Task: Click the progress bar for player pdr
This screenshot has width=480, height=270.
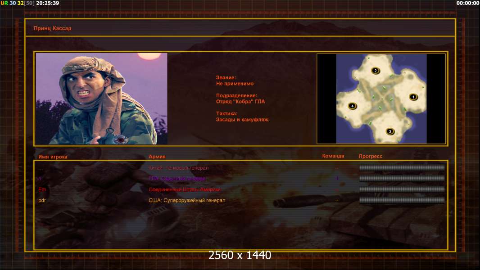Action: [402, 200]
